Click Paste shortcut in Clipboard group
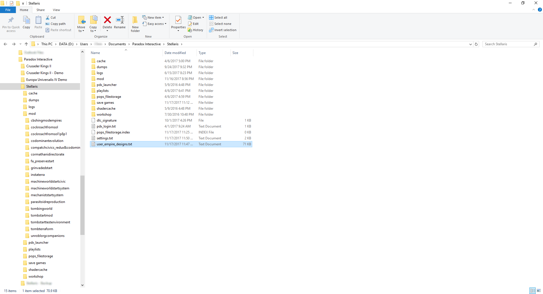The width and height of the screenshot is (543, 294). 59,30
